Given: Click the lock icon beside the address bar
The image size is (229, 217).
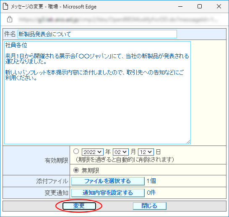Looking at the screenshot, I should click(x=10, y=19).
